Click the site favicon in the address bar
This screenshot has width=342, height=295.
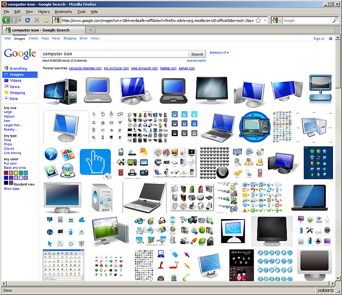pyautogui.click(x=57, y=20)
